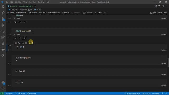The height and width of the screenshot is (95, 169).
Task: Open the File menu
Action: (7, 2)
